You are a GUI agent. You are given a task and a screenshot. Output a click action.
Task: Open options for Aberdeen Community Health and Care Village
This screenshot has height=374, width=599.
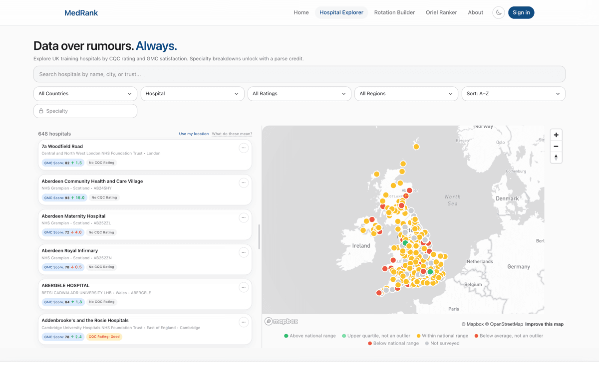(244, 183)
